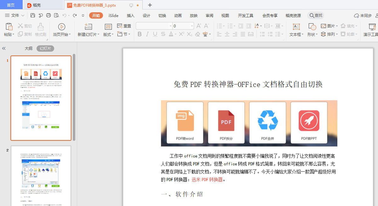The width and height of the screenshot is (378, 206).
Task: Select slide 2 thumbnail
Action: (41, 176)
